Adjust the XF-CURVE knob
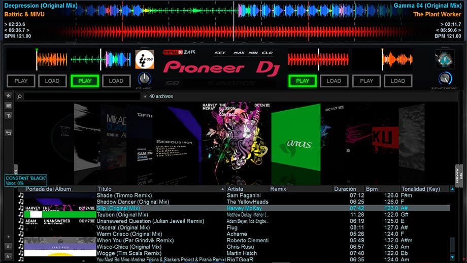The height and width of the screenshot is (263, 467). point(445,79)
